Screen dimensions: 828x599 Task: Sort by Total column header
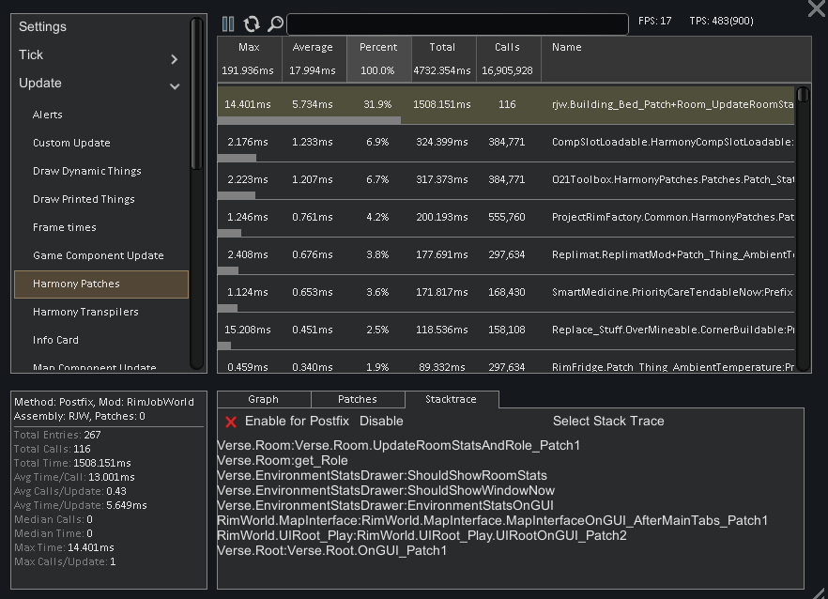[x=443, y=58]
